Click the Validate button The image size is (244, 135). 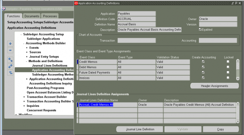tap(183, 129)
